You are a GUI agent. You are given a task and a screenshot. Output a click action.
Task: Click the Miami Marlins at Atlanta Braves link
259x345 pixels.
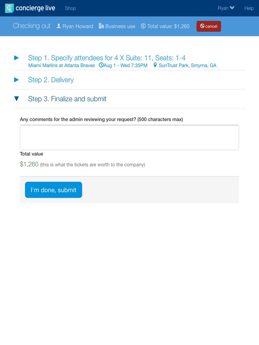(x=61, y=65)
